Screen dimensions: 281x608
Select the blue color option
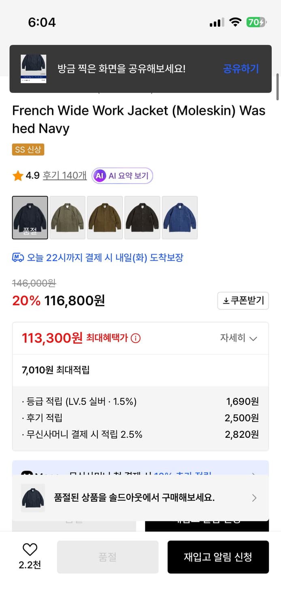point(179,217)
